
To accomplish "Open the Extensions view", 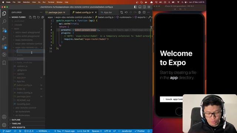I will point(4,47).
